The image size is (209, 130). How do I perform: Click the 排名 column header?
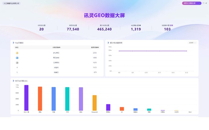[17, 47]
